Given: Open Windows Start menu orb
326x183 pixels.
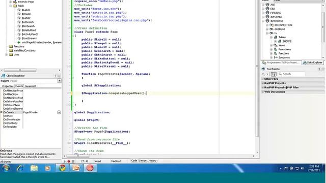Looking at the screenshot, I should 6,168.
